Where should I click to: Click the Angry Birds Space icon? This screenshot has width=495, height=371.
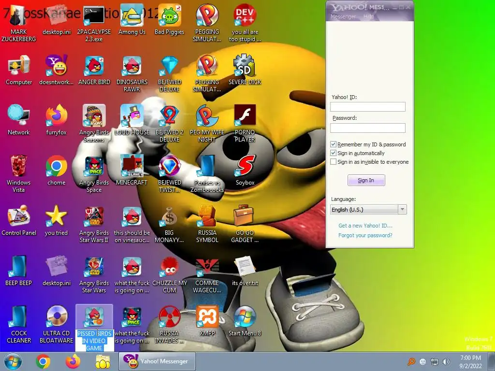(94, 173)
